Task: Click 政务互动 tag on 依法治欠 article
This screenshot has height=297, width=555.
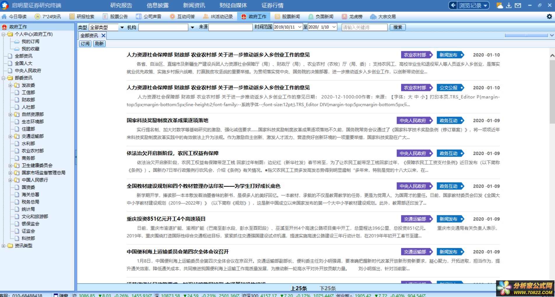Action: coord(450,153)
